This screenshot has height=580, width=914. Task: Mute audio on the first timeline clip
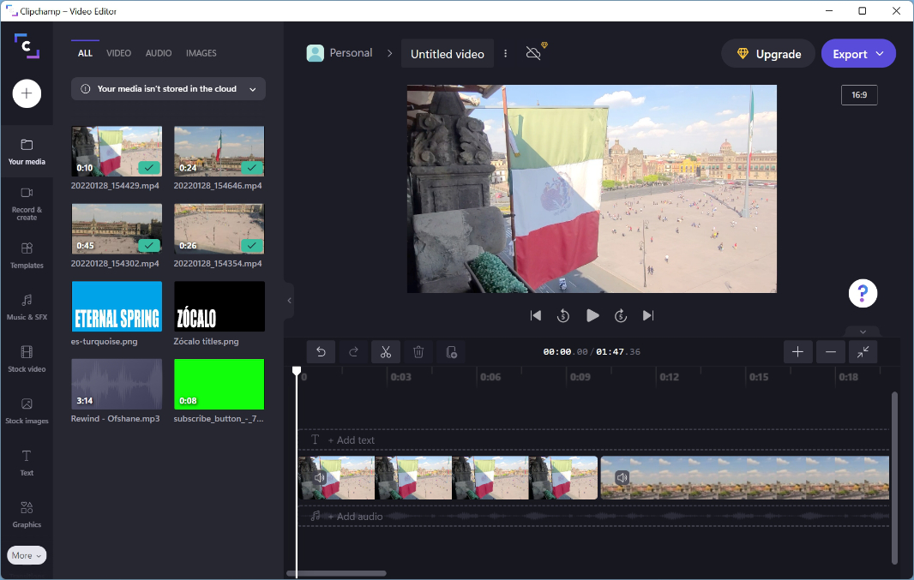(x=320, y=478)
